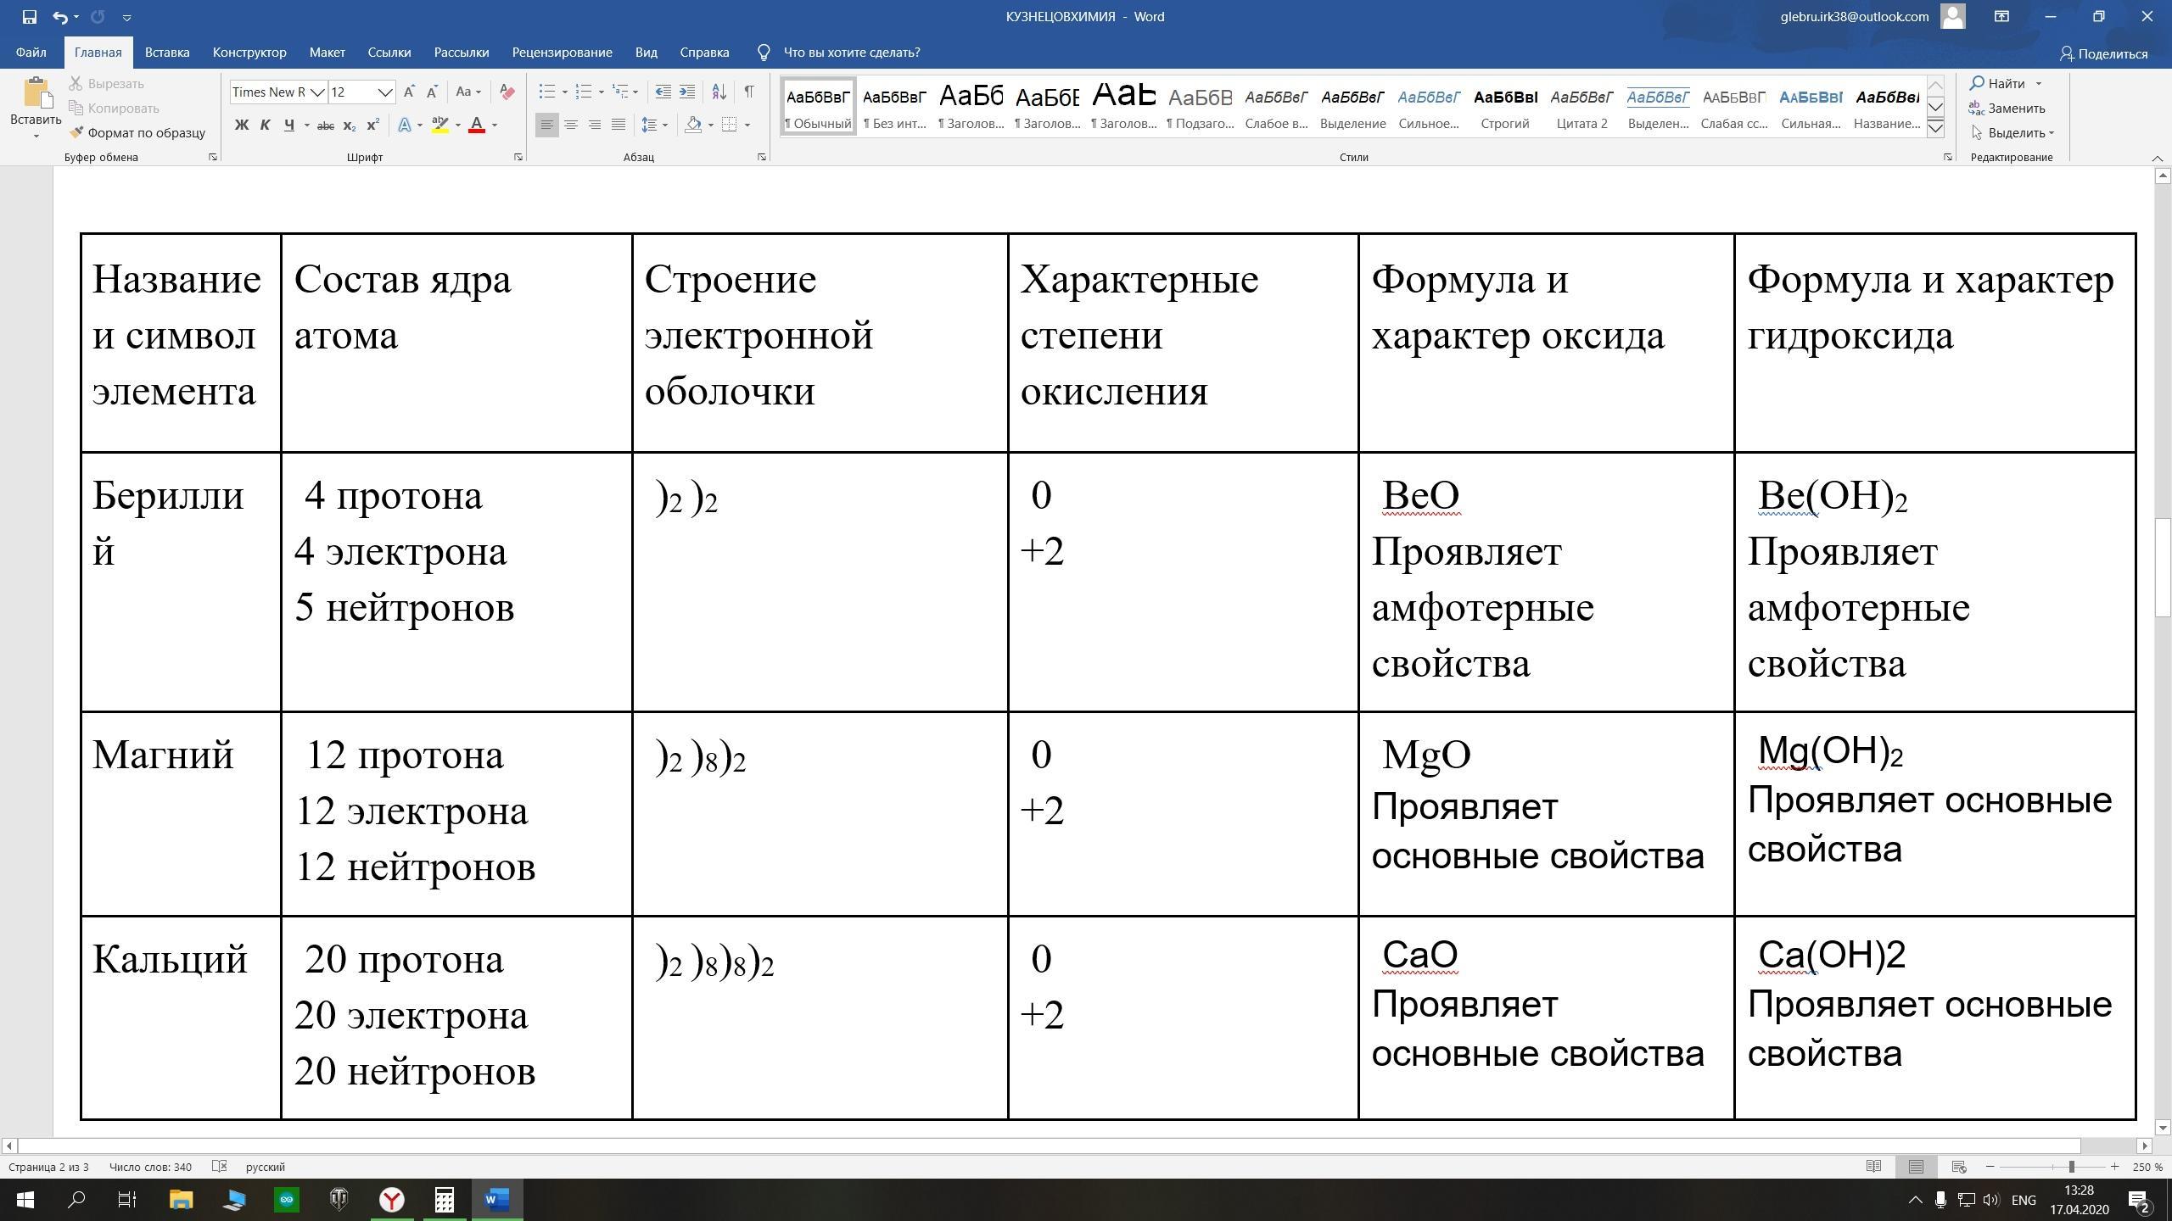2172x1221 pixels.
Task: Expand the styles gallery more arrow
Action: click(1935, 128)
